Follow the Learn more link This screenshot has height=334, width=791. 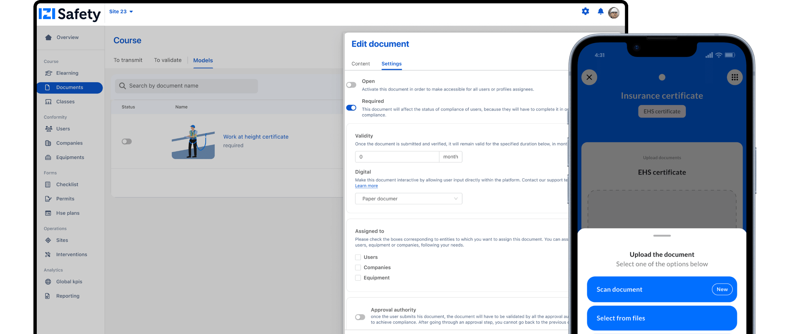(366, 186)
